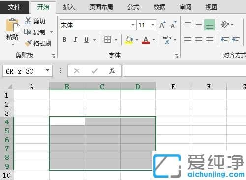Open the Copy dropdown arrow
Image resolution: width=246 pixels, height=180 pixels.
(x=51, y=32)
